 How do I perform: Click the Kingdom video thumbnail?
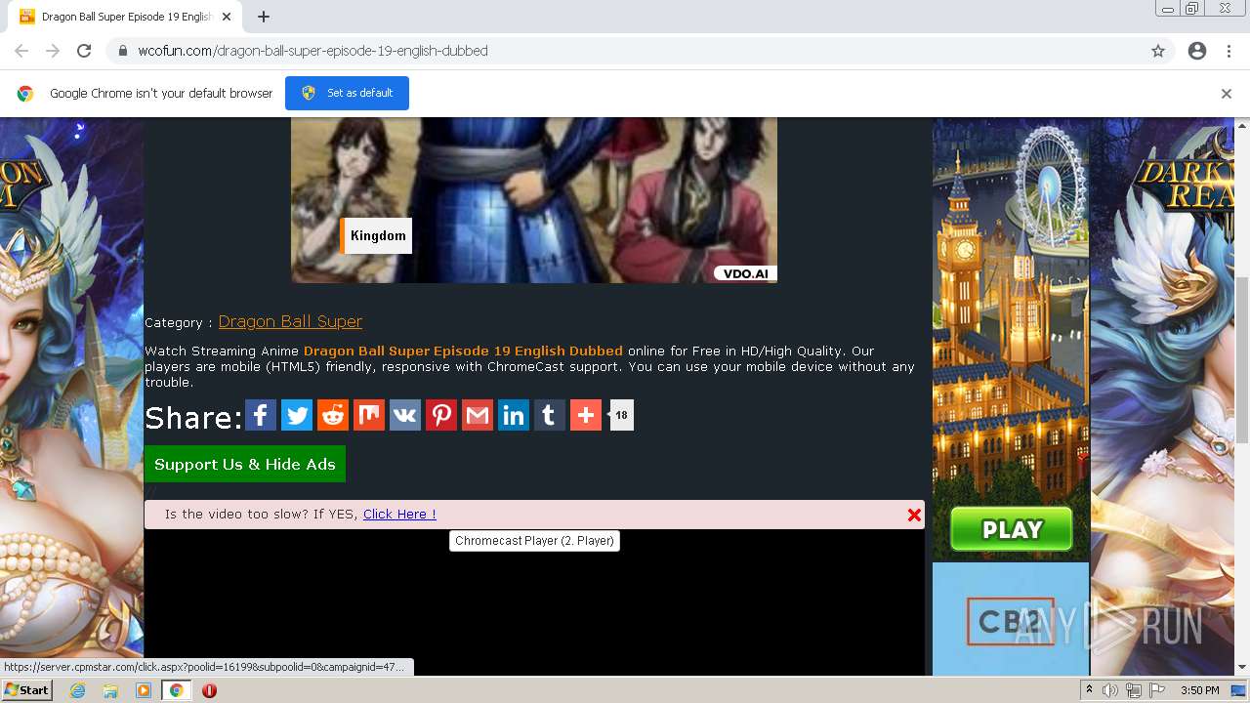tap(534, 200)
